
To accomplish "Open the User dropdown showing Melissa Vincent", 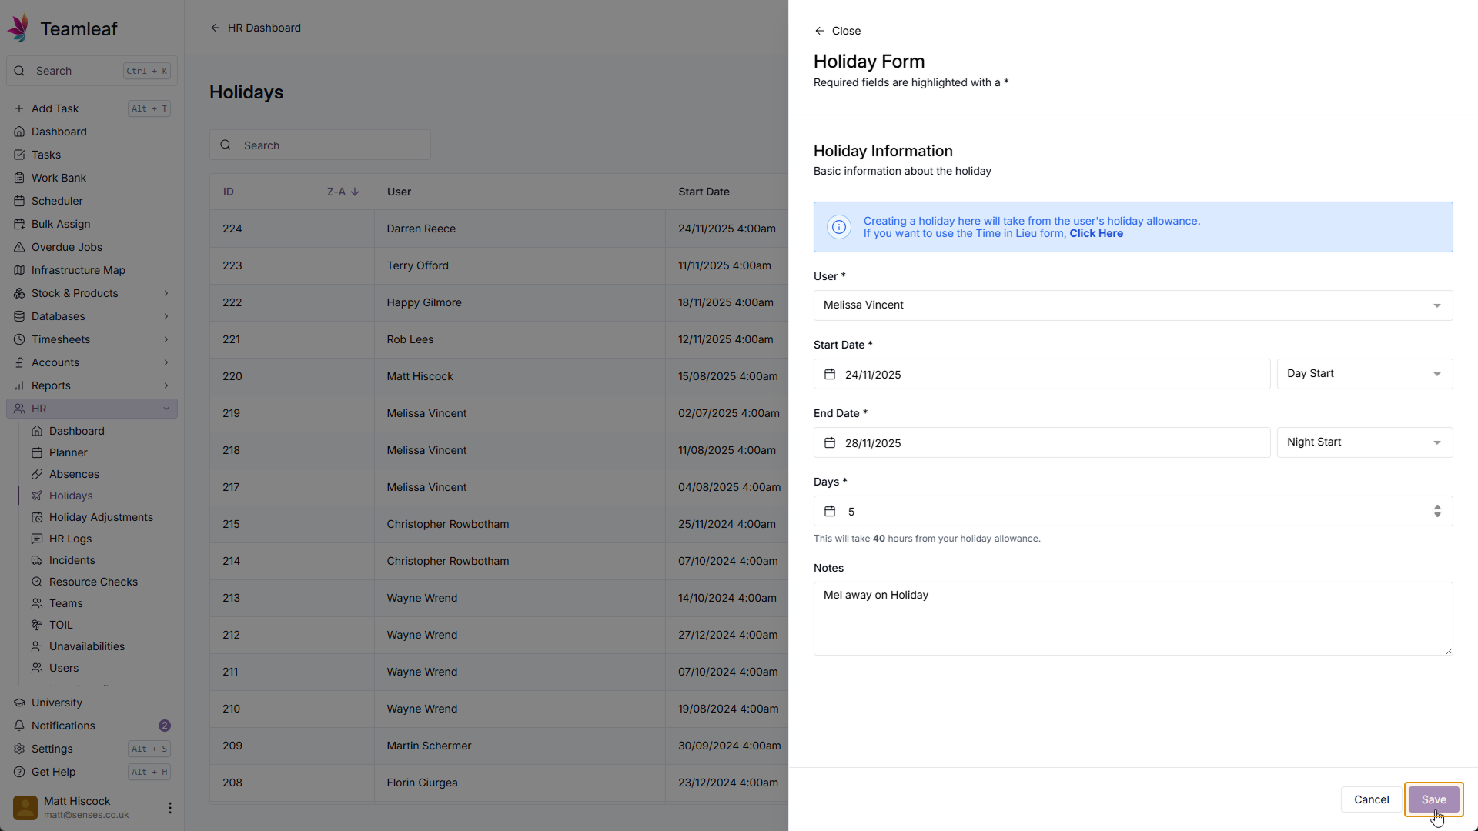I will coord(1132,305).
